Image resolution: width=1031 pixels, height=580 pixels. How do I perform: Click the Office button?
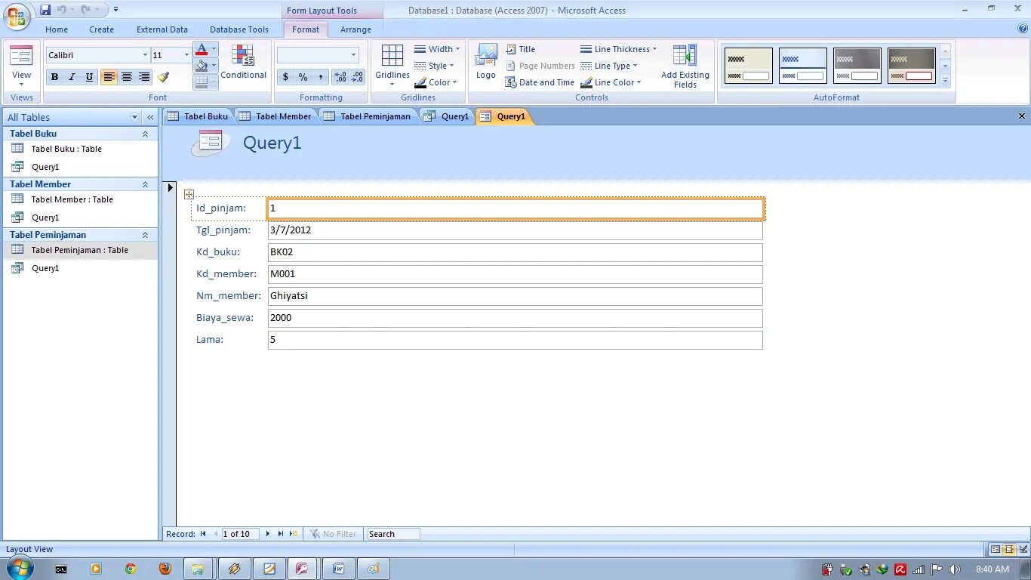tap(17, 17)
